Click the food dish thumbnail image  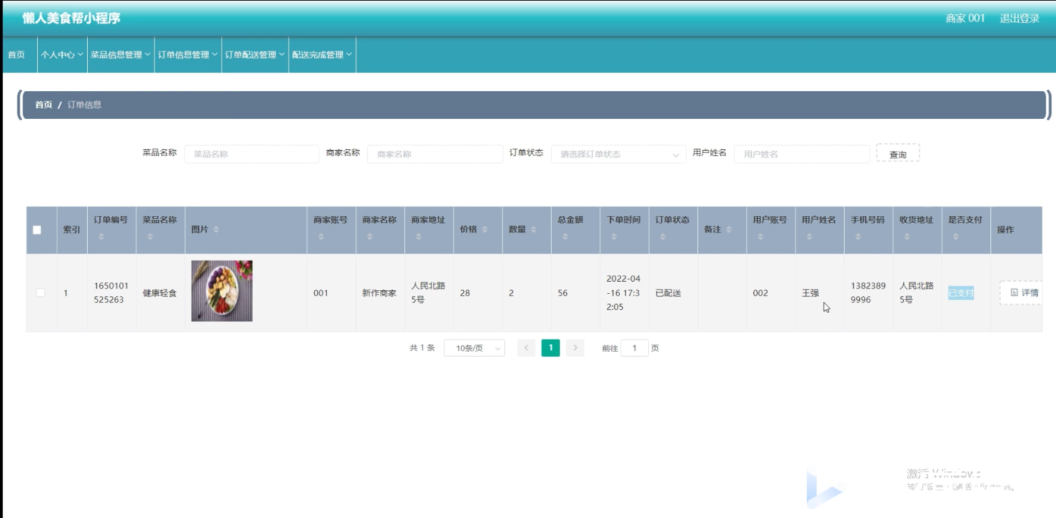click(x=222, y=291)
